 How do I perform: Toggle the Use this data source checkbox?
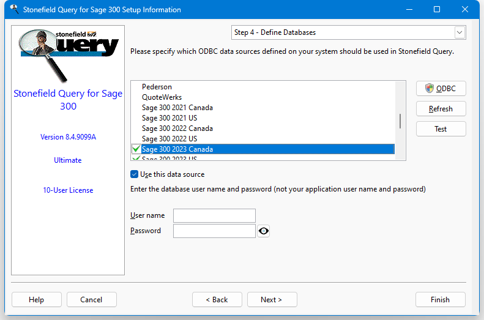[134, 174]
